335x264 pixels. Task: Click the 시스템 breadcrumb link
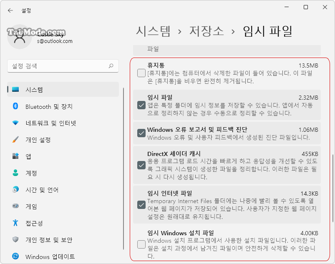[153, 31]
